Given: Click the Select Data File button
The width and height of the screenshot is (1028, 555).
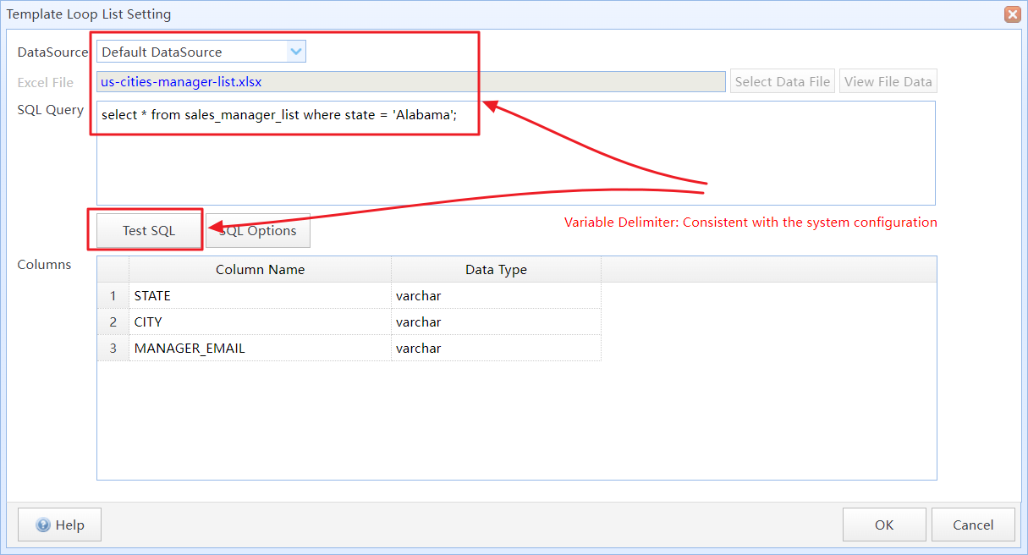Looking at the screenshot, I should (x=783, y=82).
